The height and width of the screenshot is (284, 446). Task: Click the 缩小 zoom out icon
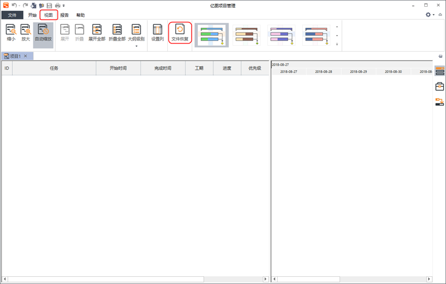coord(11,33)
